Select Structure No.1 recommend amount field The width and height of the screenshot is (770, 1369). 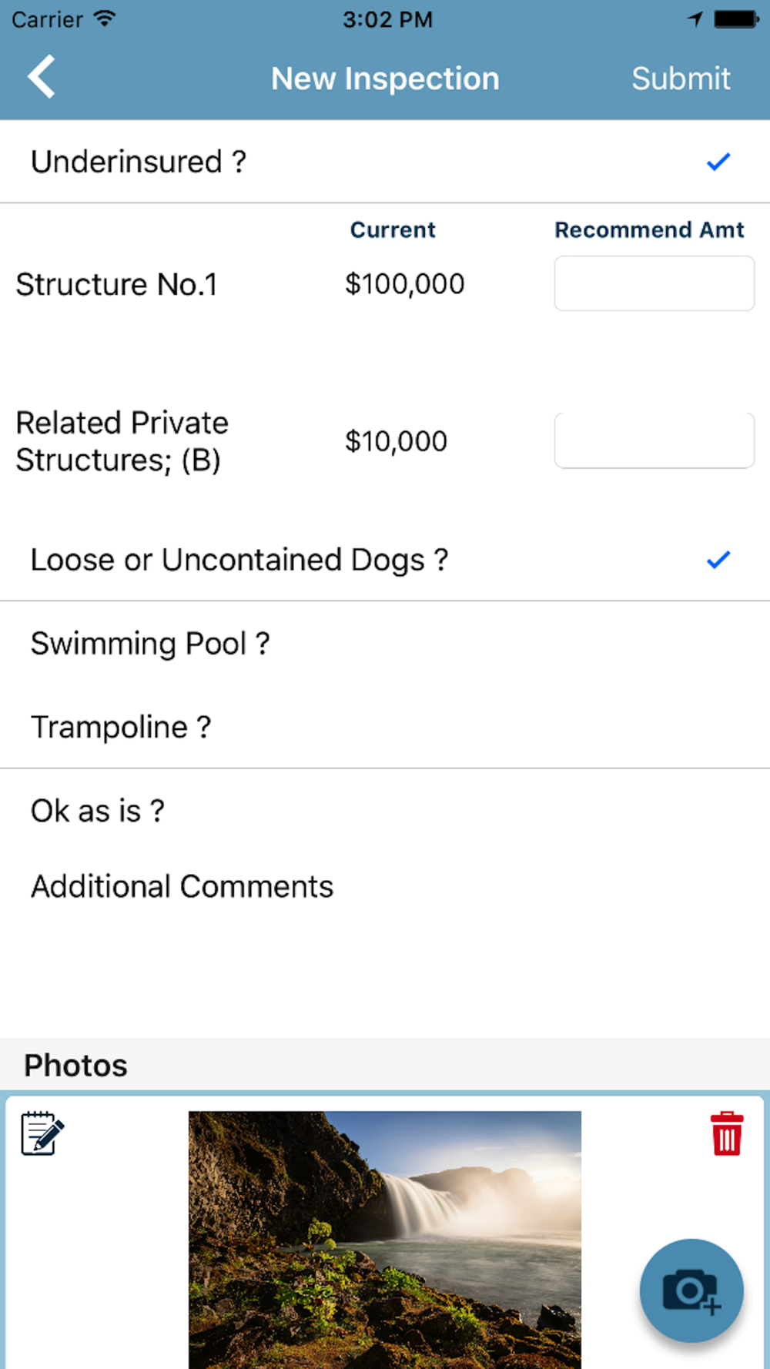click(654, 283)
